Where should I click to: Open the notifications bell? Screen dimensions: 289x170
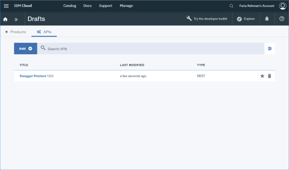pyautogui.click(x=267, y=19)
